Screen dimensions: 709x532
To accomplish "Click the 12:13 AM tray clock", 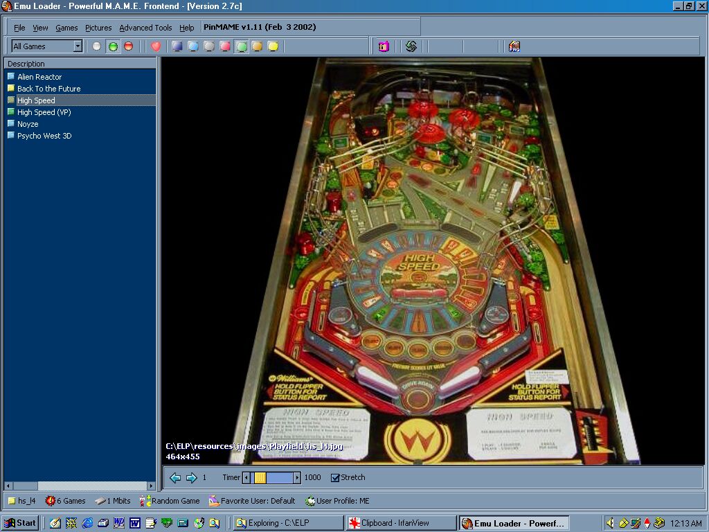I will pyautogui.click(x=685, y=524).
